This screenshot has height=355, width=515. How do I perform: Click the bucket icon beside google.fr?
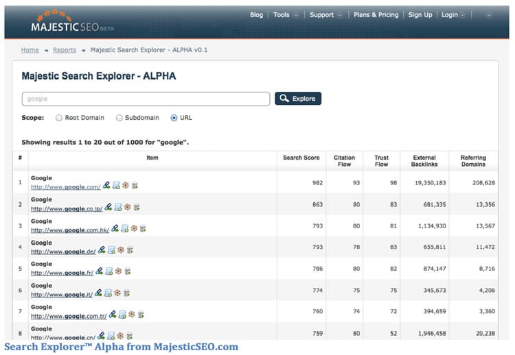coord(128,271)
